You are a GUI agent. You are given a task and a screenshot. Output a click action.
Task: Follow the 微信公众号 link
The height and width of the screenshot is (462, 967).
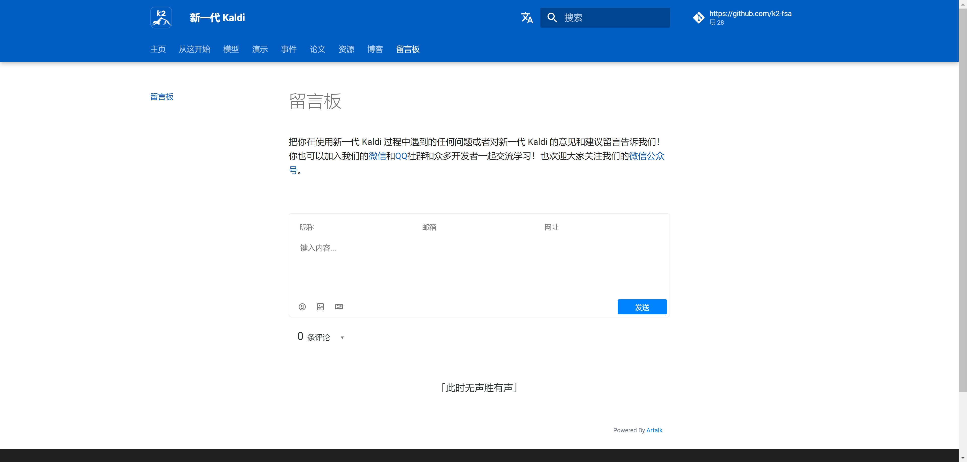click(646, 156)
